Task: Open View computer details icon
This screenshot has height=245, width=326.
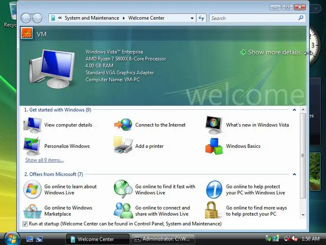Action: click(33, 125)
